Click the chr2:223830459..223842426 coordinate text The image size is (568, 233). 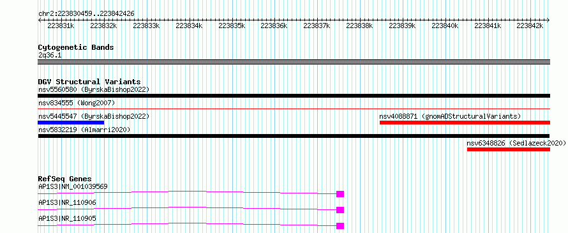tap(86, 13)
